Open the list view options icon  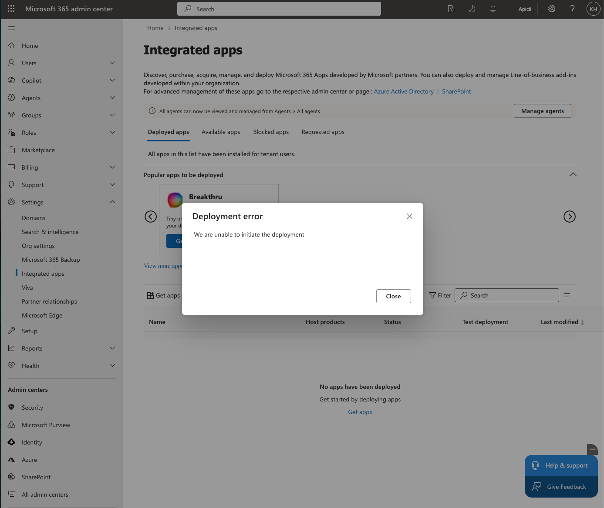[568, 295]
